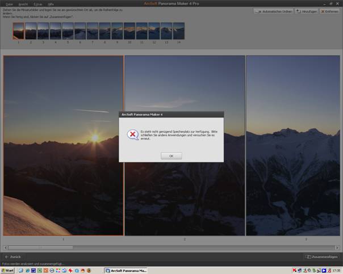Click OK in the error dialog
The image size is (343, 274).
pos(171,155)
